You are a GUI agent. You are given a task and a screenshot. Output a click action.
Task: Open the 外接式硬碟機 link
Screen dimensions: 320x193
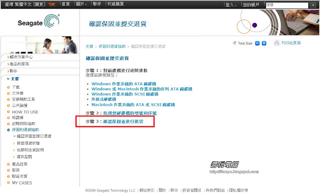(103, 99)
